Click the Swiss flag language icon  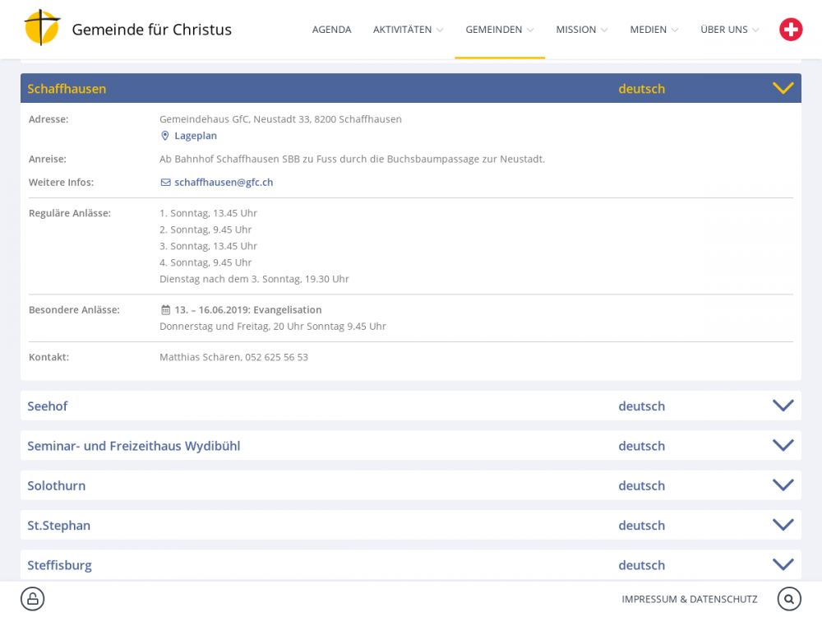(x=791, y=30)
